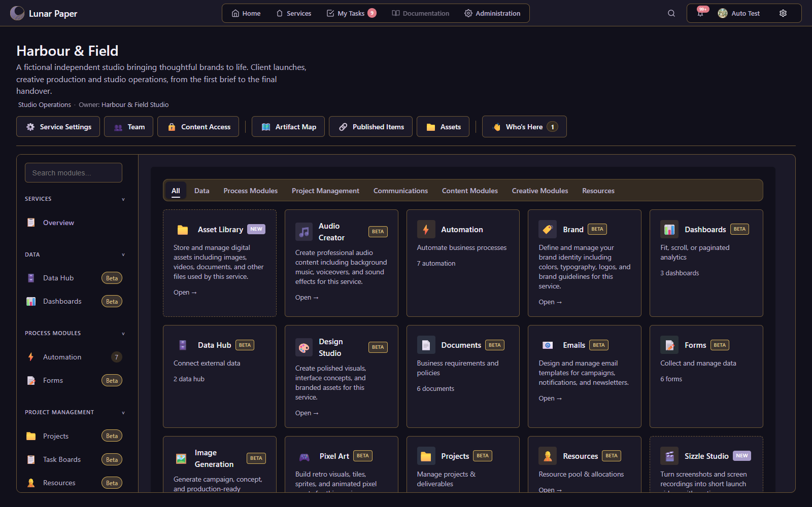Open the Service Settings button

point(58,127)
